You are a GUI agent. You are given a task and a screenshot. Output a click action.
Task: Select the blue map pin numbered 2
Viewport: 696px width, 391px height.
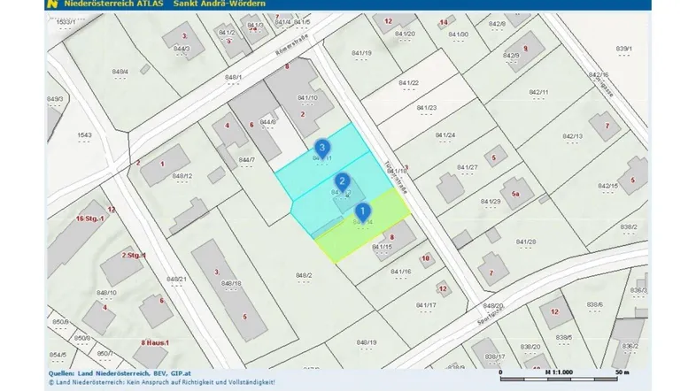[x=342, y=182]
